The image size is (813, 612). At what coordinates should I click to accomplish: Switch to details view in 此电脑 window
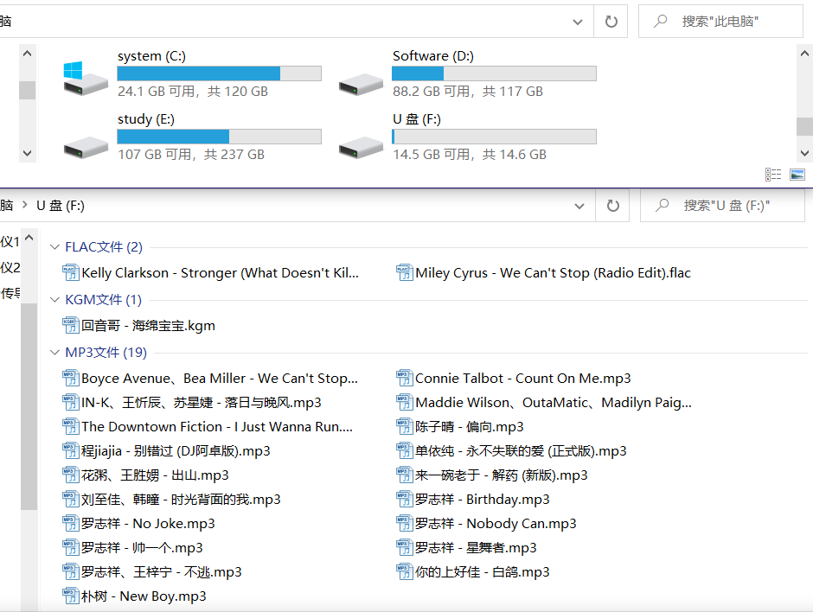(x=773, y=175)
